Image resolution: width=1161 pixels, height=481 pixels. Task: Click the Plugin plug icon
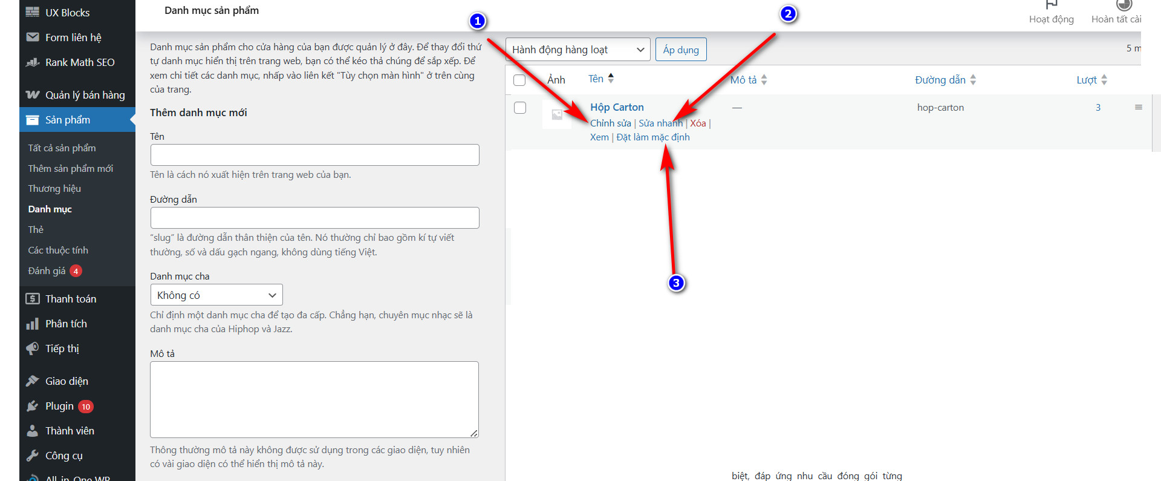click(x=33, y=406)
